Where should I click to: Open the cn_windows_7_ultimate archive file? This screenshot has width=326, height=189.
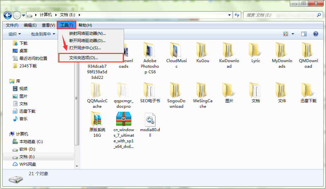click(124, 130)
